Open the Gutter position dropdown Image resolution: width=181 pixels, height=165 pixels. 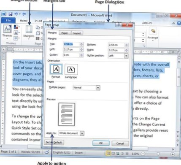pos(126,56)
